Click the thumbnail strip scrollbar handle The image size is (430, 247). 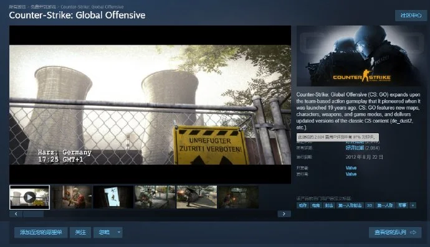click(x=33, y=214)
